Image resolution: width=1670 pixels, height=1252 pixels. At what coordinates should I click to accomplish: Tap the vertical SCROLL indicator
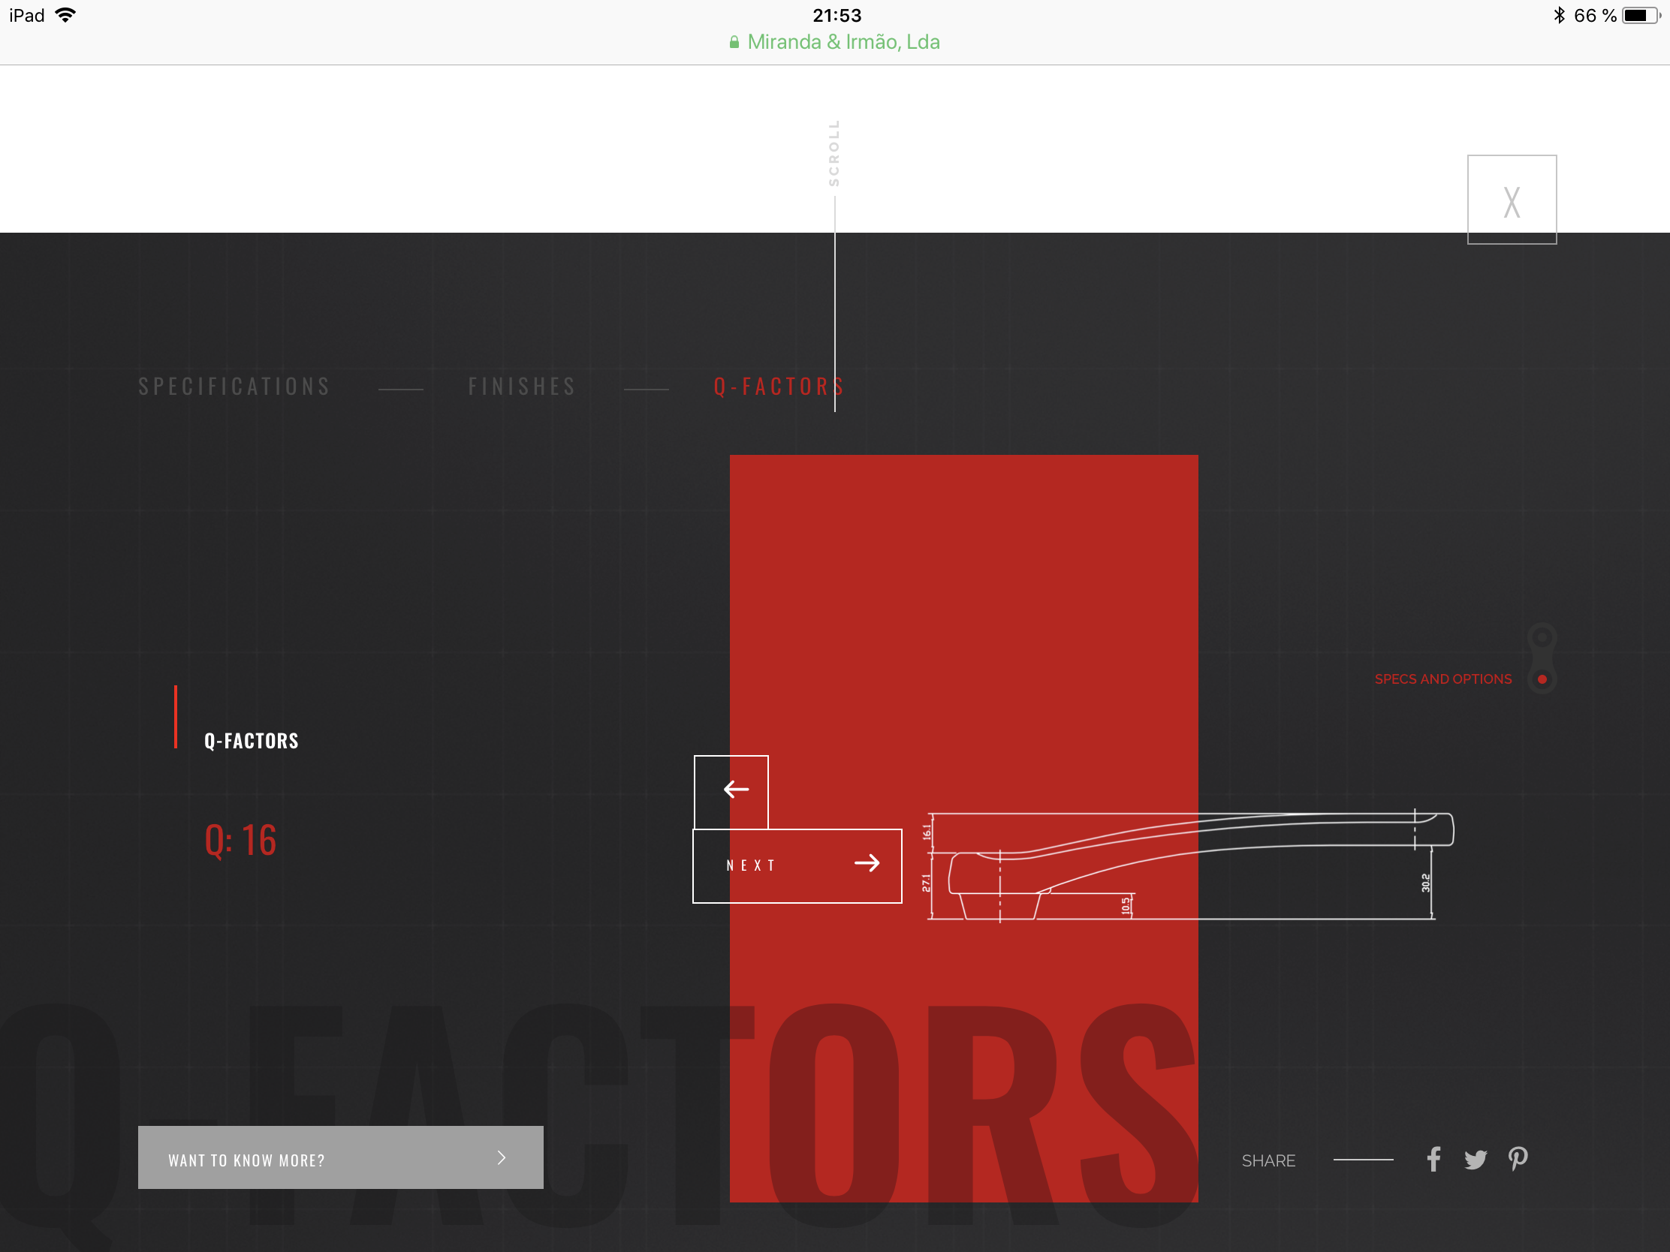(834, 154)
